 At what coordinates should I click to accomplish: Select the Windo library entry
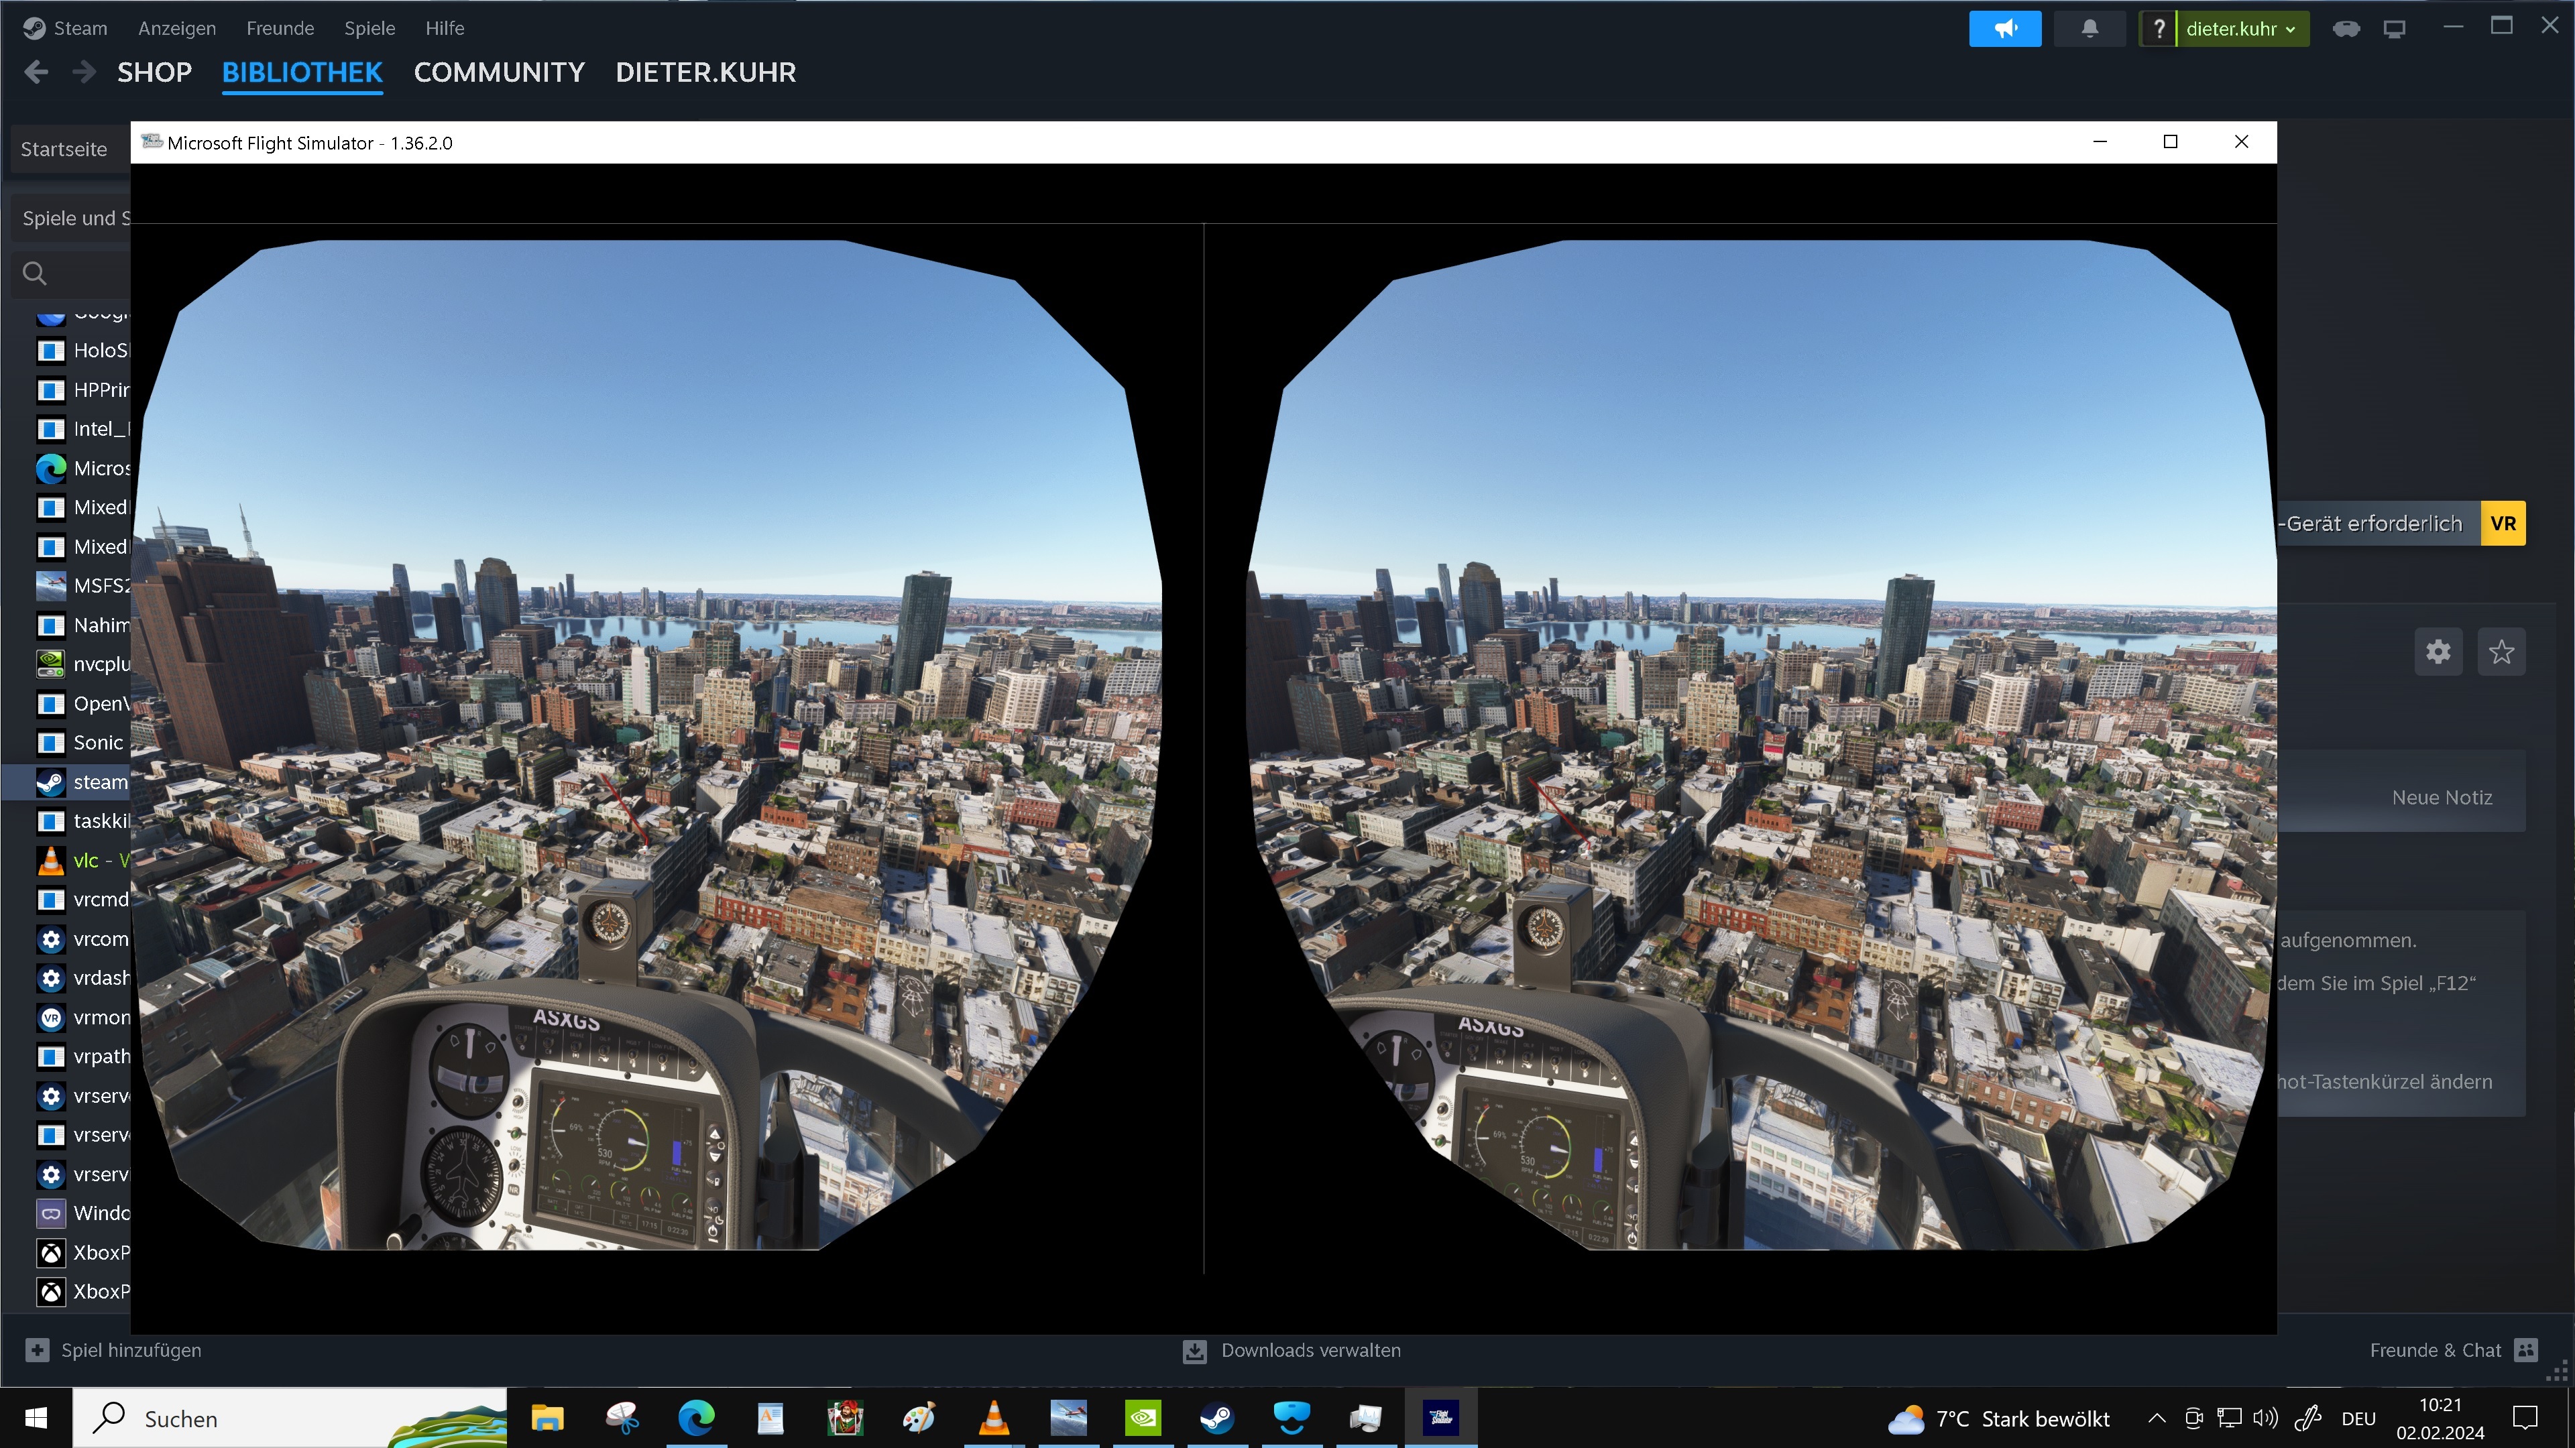click(x=83, y=1213)
